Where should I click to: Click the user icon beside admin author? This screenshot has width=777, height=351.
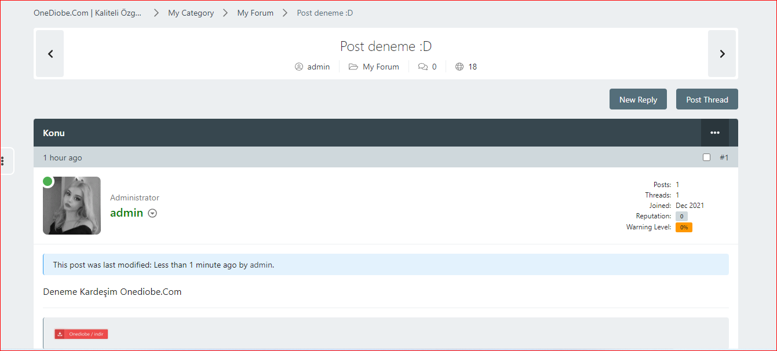pyautogui.click(x=299, y=67)
